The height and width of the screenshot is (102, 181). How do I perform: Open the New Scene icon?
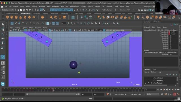point(18,10)
